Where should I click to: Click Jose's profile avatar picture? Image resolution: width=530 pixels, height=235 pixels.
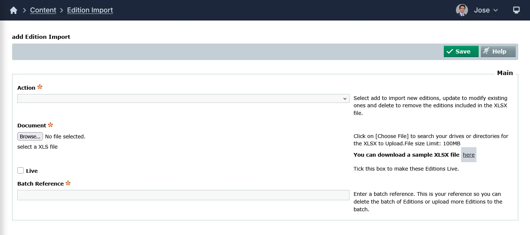tap(462, 10)
